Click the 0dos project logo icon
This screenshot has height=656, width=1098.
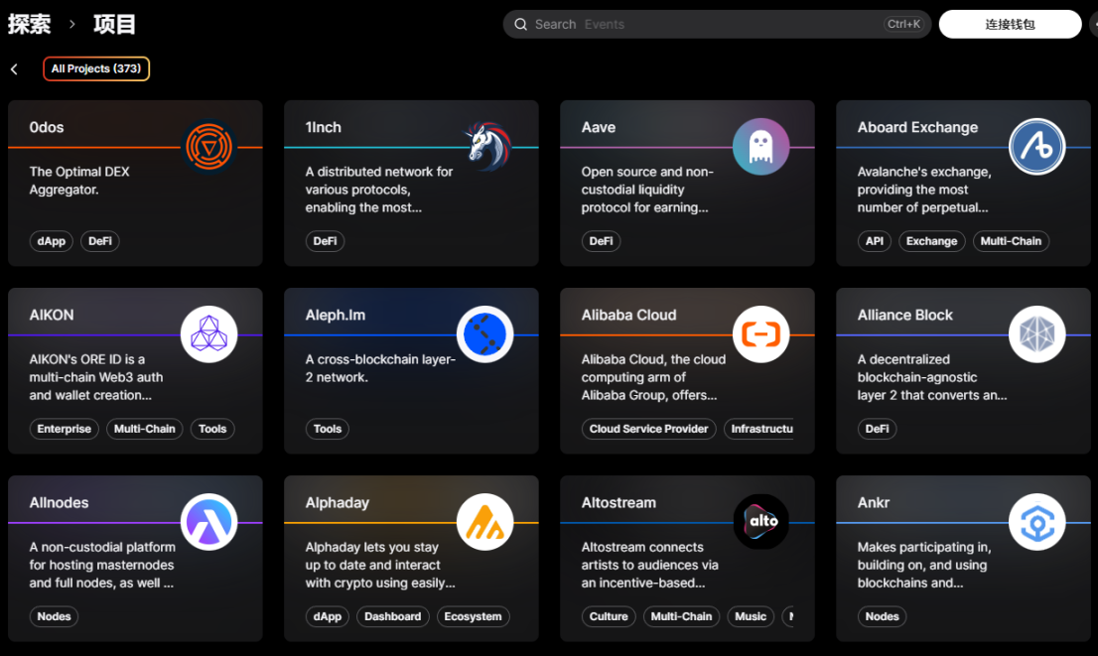[208, 148]
